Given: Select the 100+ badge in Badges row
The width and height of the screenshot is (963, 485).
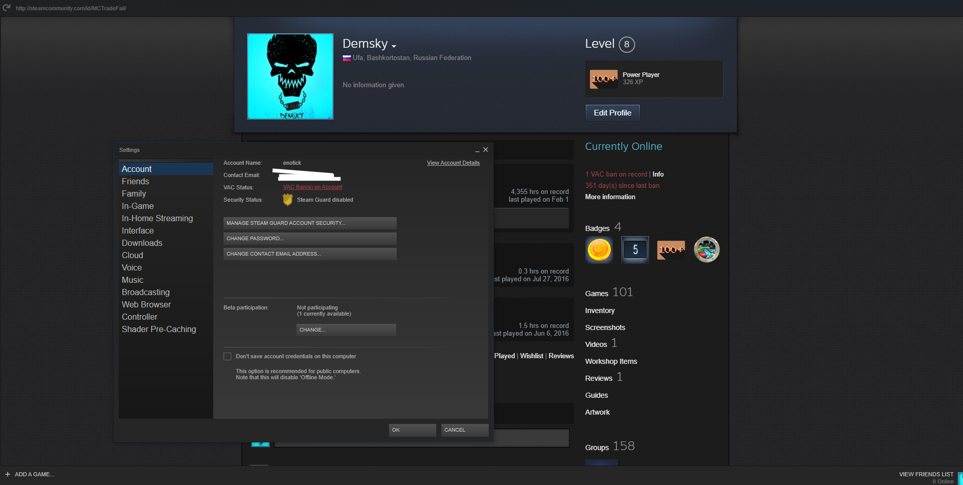Looking at the screenshot, I should tap(671, 250).
